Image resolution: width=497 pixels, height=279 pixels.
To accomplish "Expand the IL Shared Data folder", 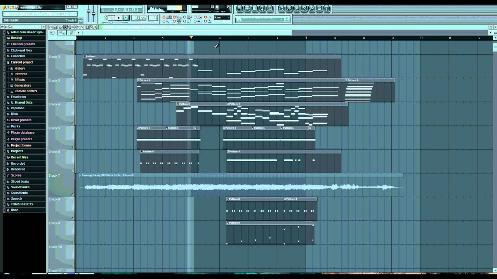I will [x=22, y=103].
